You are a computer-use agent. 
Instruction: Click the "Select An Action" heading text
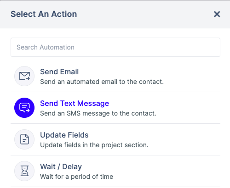coord(44,14)
